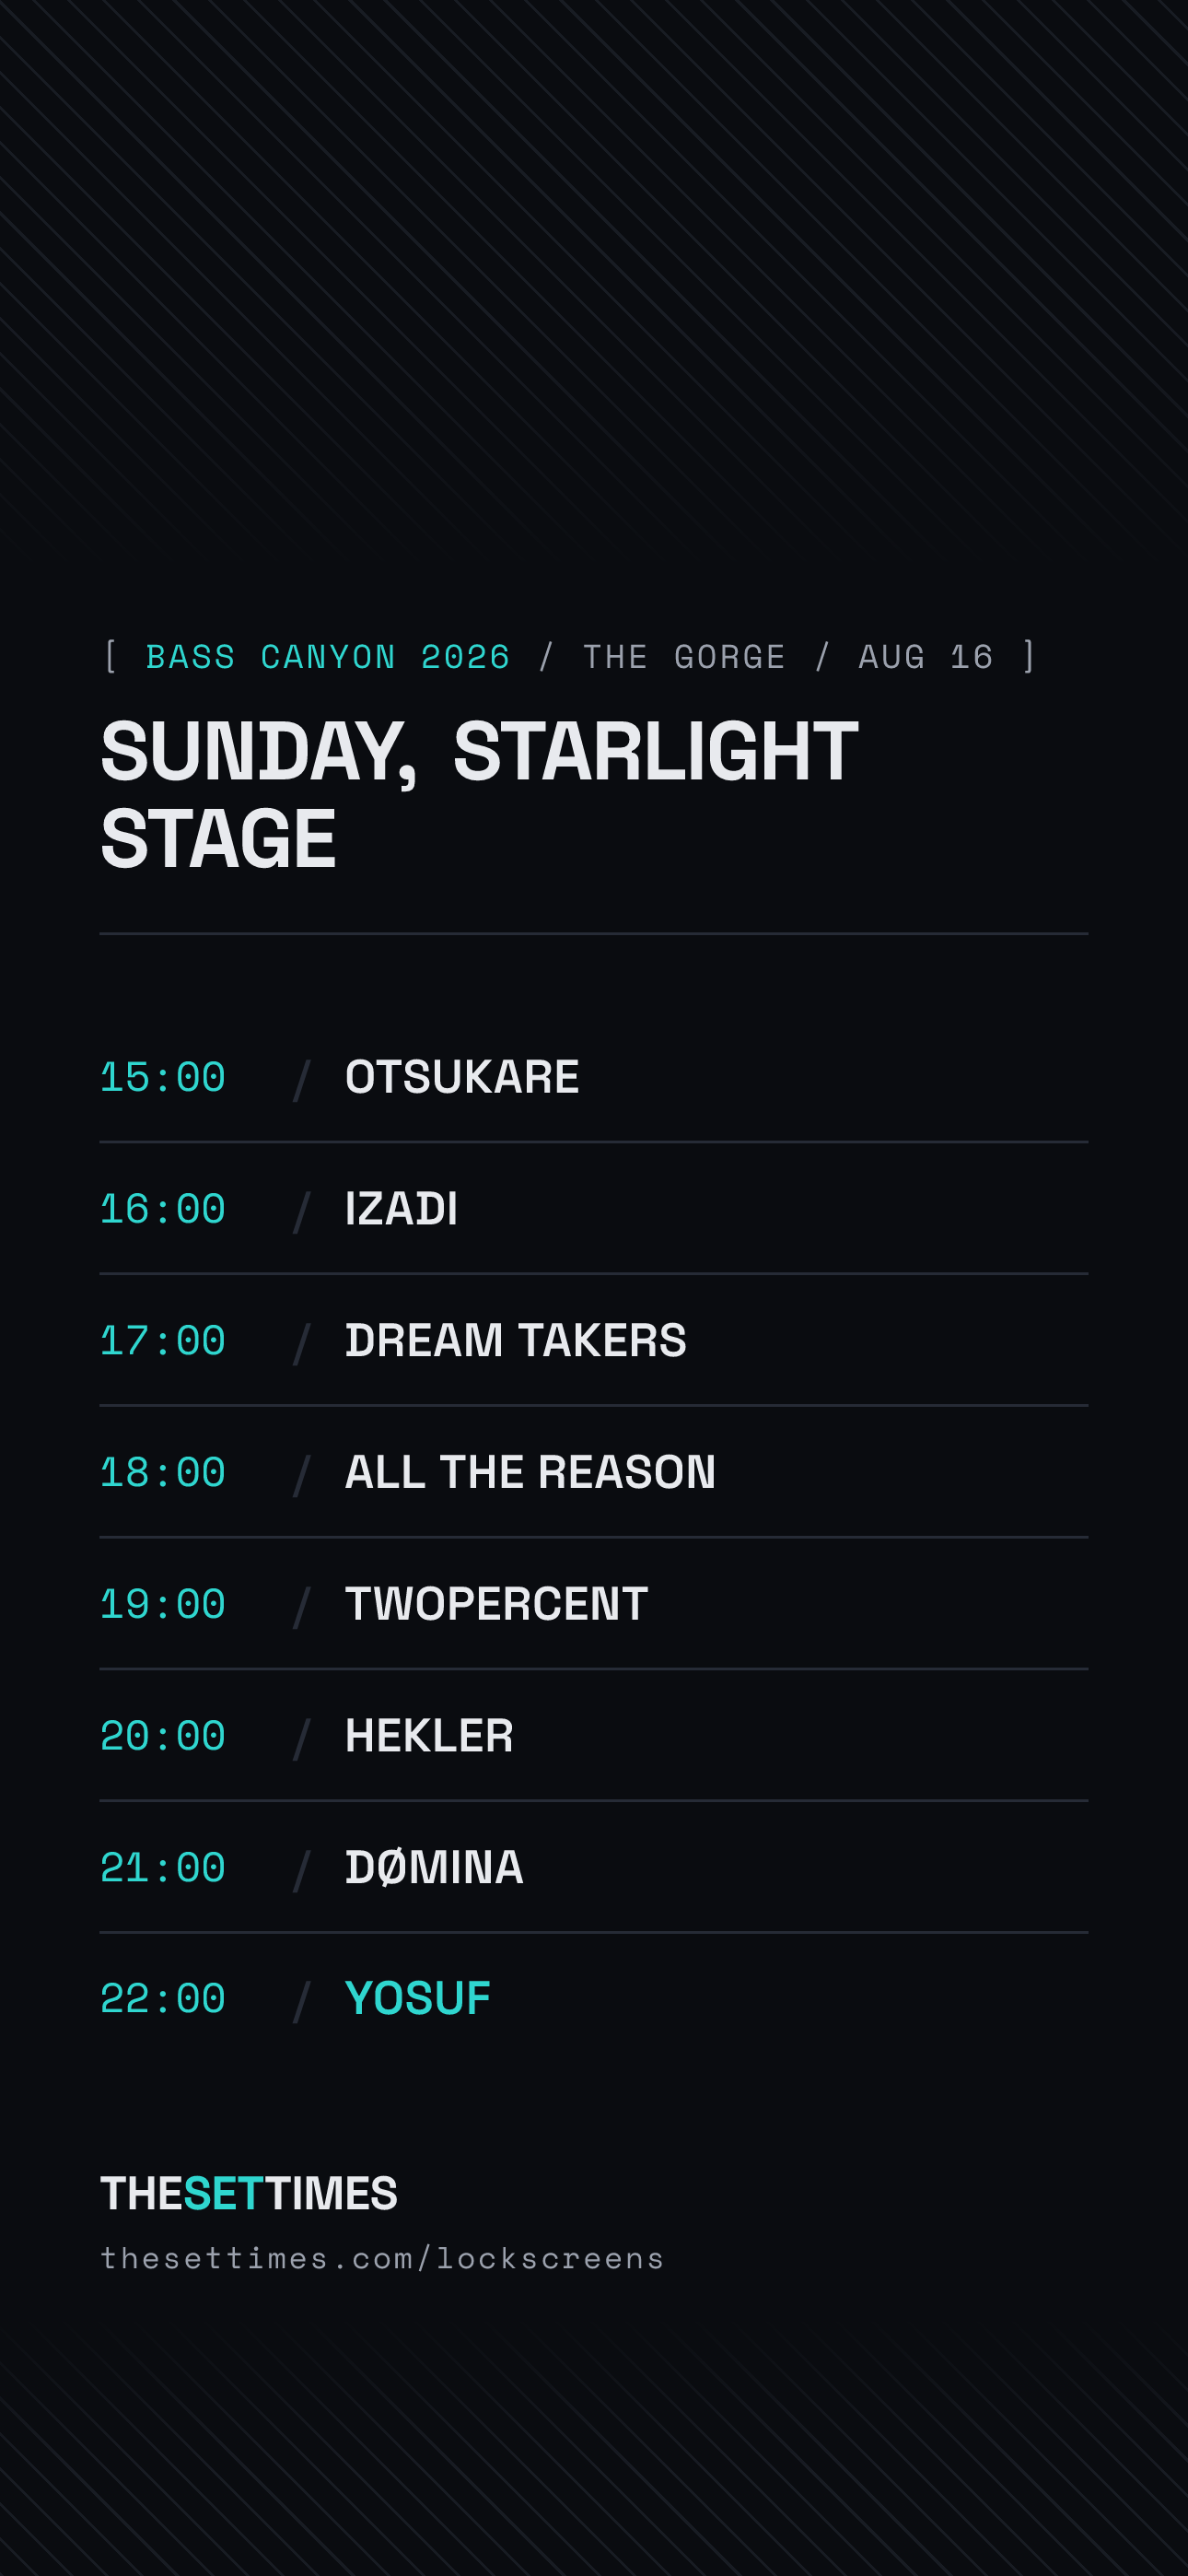
Task: Select the IZADI set entry
Action: point(594,1208)
